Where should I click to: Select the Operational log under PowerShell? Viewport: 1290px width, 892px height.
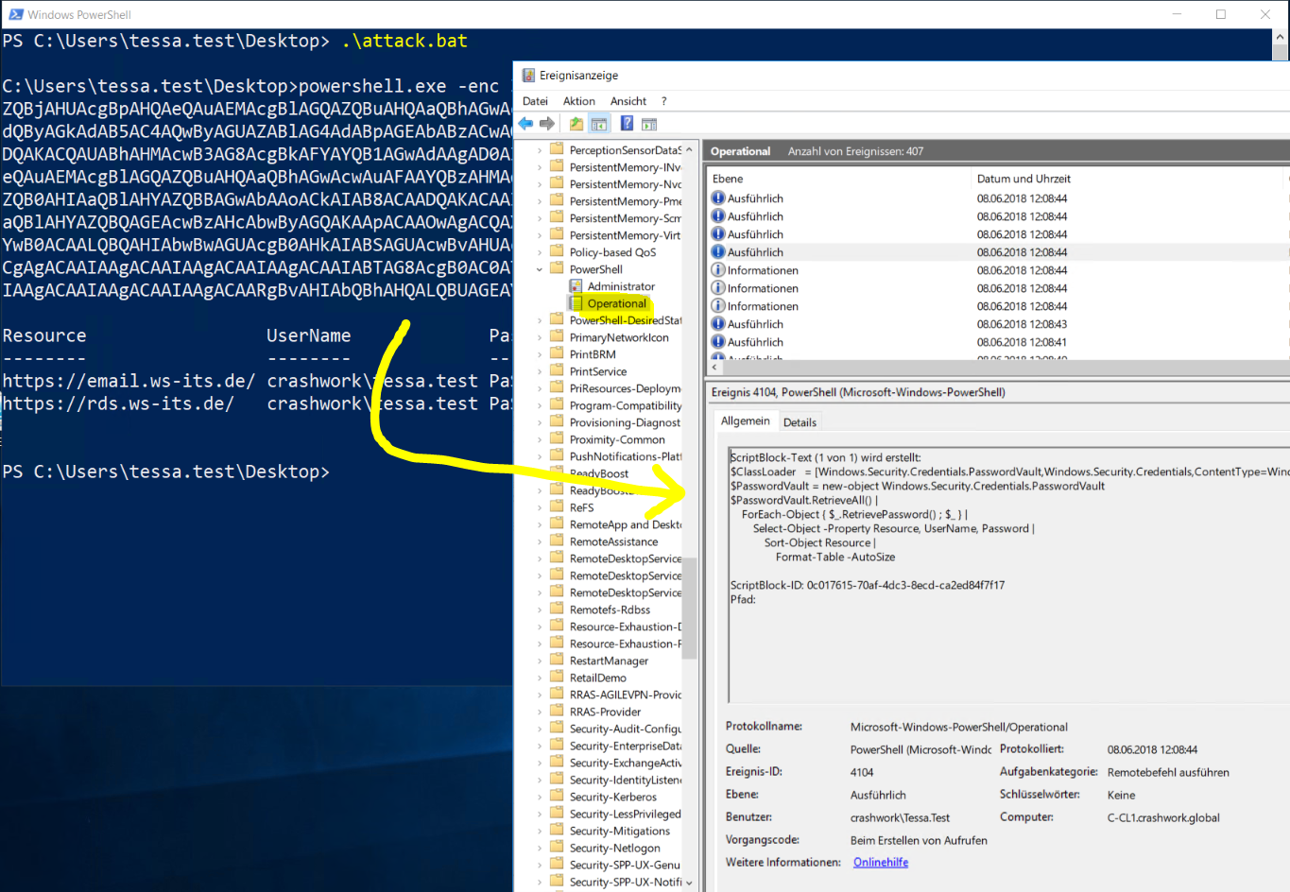point(617,303)
